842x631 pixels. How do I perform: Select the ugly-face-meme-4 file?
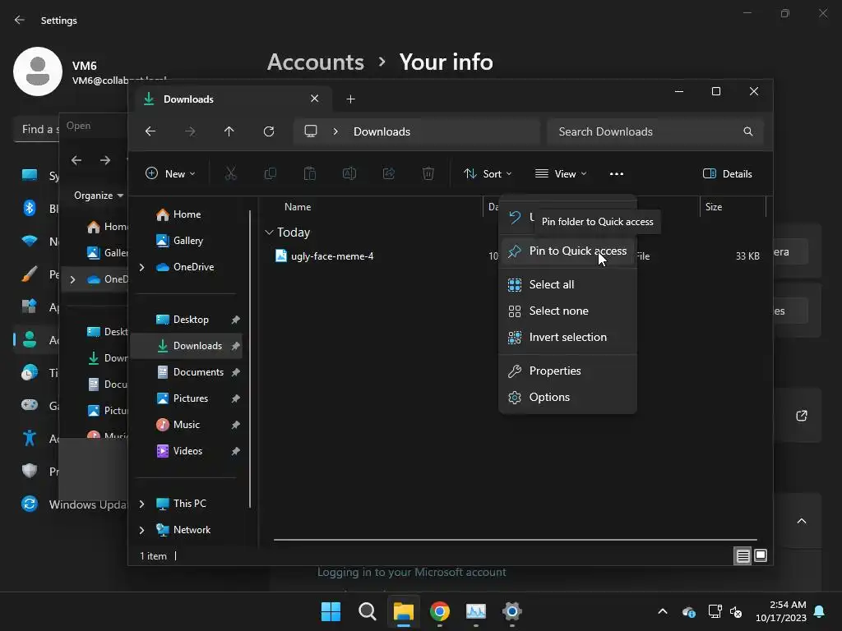click(332, 256)
